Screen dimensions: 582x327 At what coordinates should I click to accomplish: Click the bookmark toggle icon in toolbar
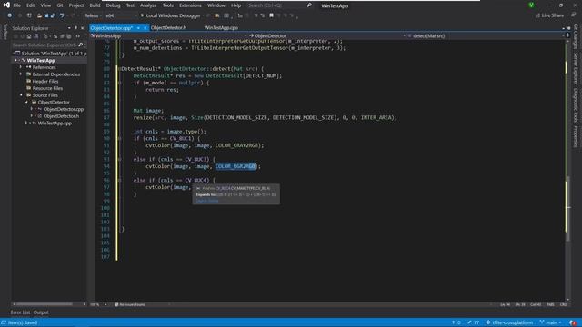tap(271, 15)
